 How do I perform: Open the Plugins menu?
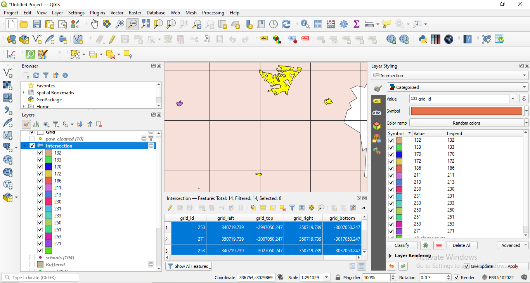point(97,13)
